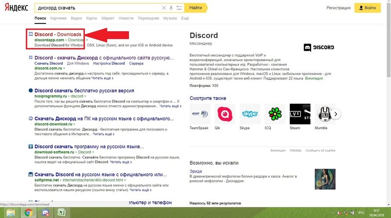This screenshot has width=391, height=218.
Task: Click favicon of discord-download.ru result
Action: pyautogui.click(x=31, y=119)
